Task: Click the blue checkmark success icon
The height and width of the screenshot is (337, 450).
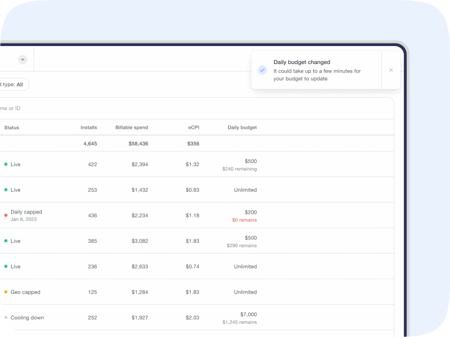Action: 262,70
